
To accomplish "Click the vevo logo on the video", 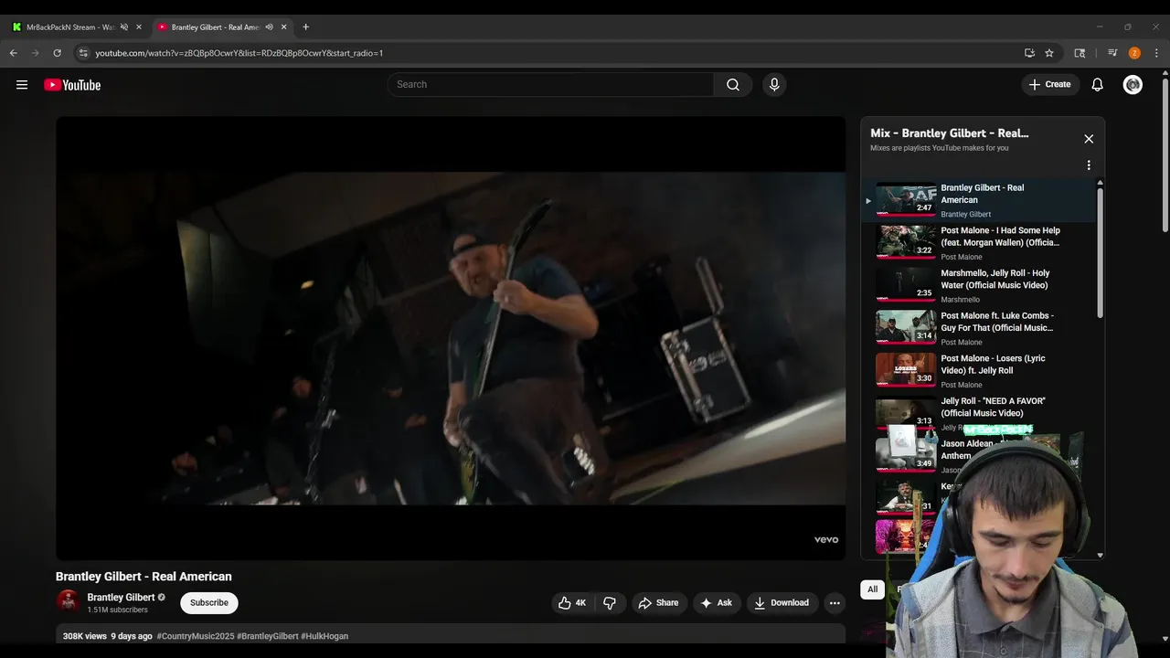I will click(826, 540).
